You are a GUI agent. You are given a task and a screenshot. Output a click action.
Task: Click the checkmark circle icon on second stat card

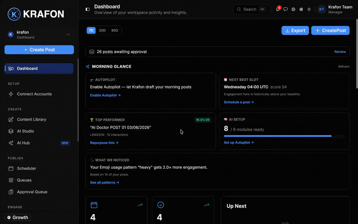160,205
